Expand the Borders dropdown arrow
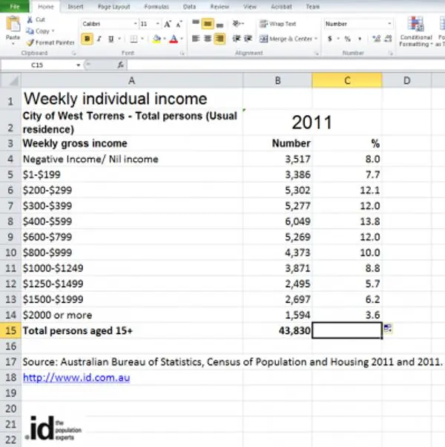 142,39
